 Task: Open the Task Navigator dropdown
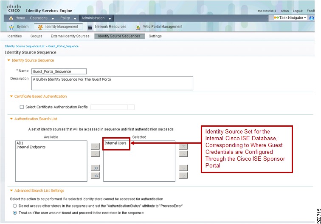click(x=305, y=18)
